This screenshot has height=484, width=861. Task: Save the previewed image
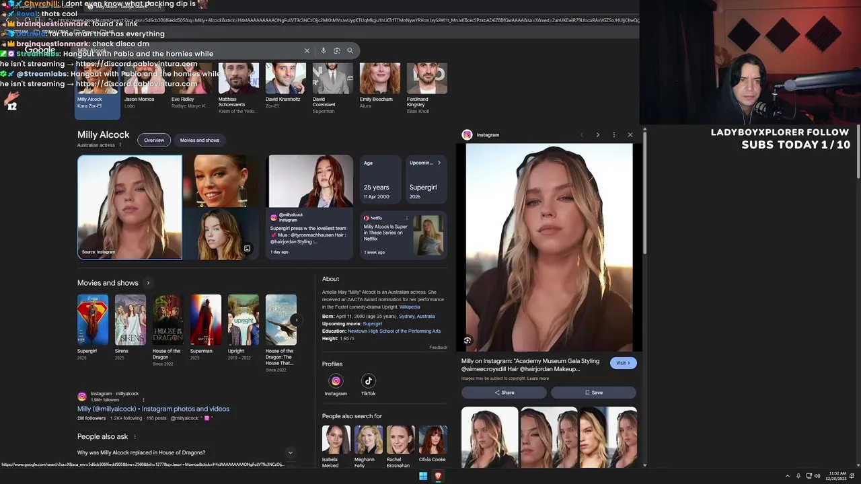click(x=593, y=393)
